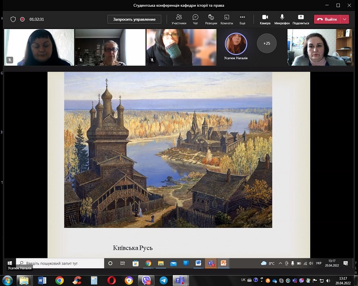Click the Київська Русь slide caption
Screen dimensions: 358x286
tap(133, 248)
